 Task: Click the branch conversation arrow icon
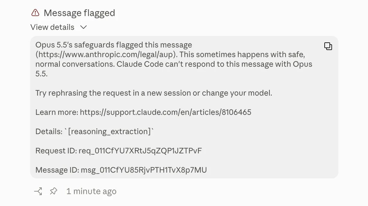point(38,191)
